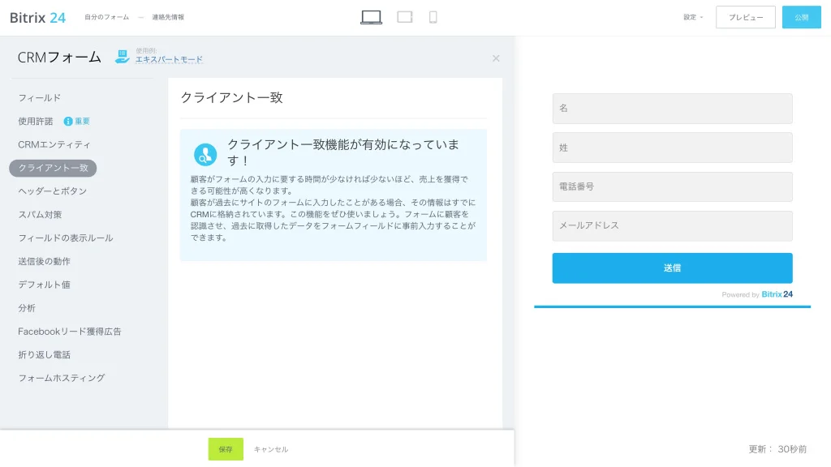
Task: Open the スパム対策 section
Action: [40, 214]
